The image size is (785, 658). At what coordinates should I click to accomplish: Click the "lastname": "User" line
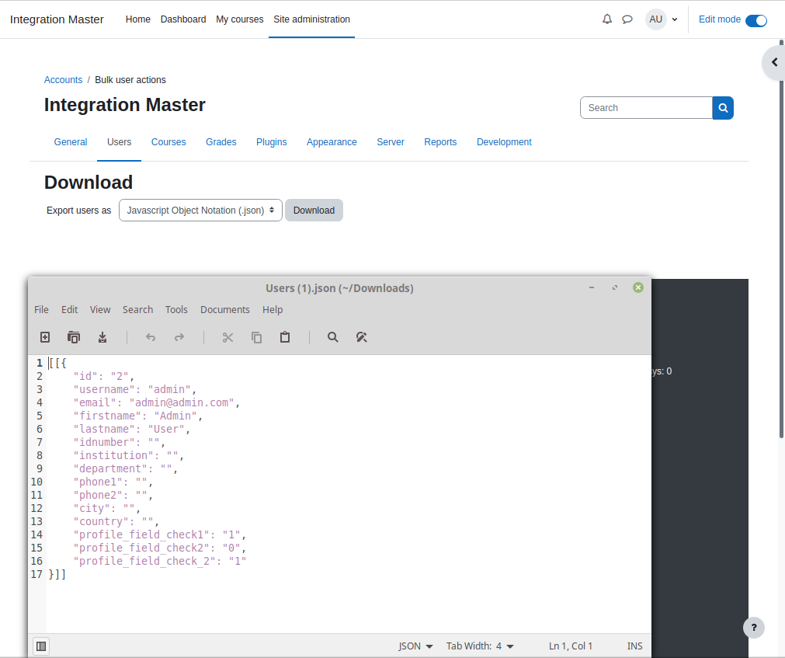point(132,429)
